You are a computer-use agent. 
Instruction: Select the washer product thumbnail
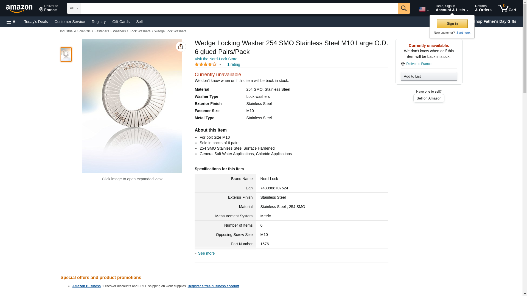tap(66, 54)
